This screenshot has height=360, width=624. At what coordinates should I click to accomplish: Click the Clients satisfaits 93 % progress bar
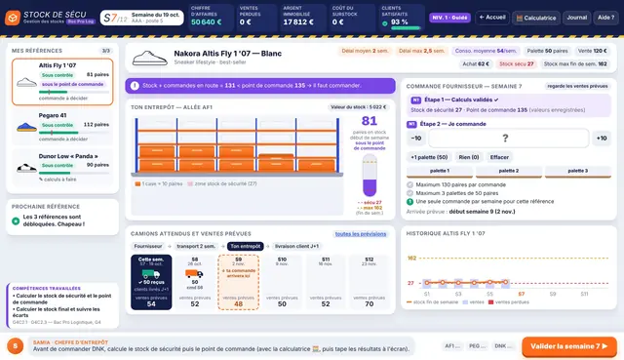tap(406, 28)
